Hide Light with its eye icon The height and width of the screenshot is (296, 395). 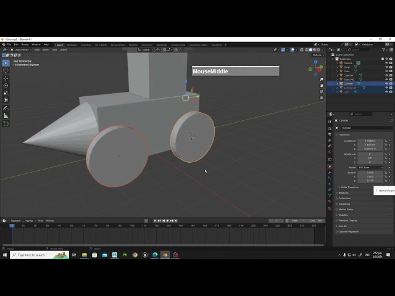point(386,92)
